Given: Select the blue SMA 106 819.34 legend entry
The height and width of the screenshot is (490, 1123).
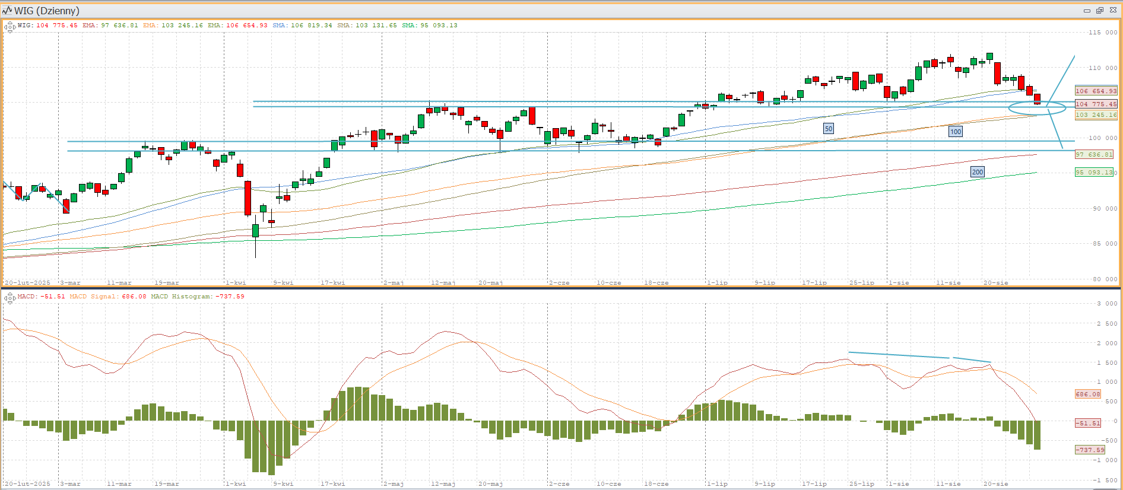Looking at the screenshot, I should 303,26.
